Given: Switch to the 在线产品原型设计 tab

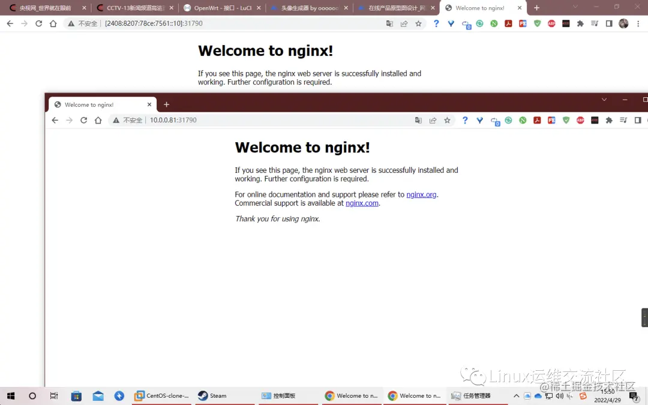Looking at the screenshot, I should [396, 8].
